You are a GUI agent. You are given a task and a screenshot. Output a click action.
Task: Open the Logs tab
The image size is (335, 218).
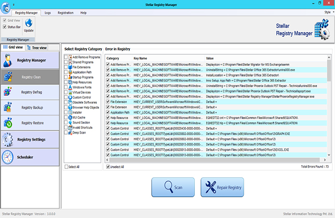[48, 13]
